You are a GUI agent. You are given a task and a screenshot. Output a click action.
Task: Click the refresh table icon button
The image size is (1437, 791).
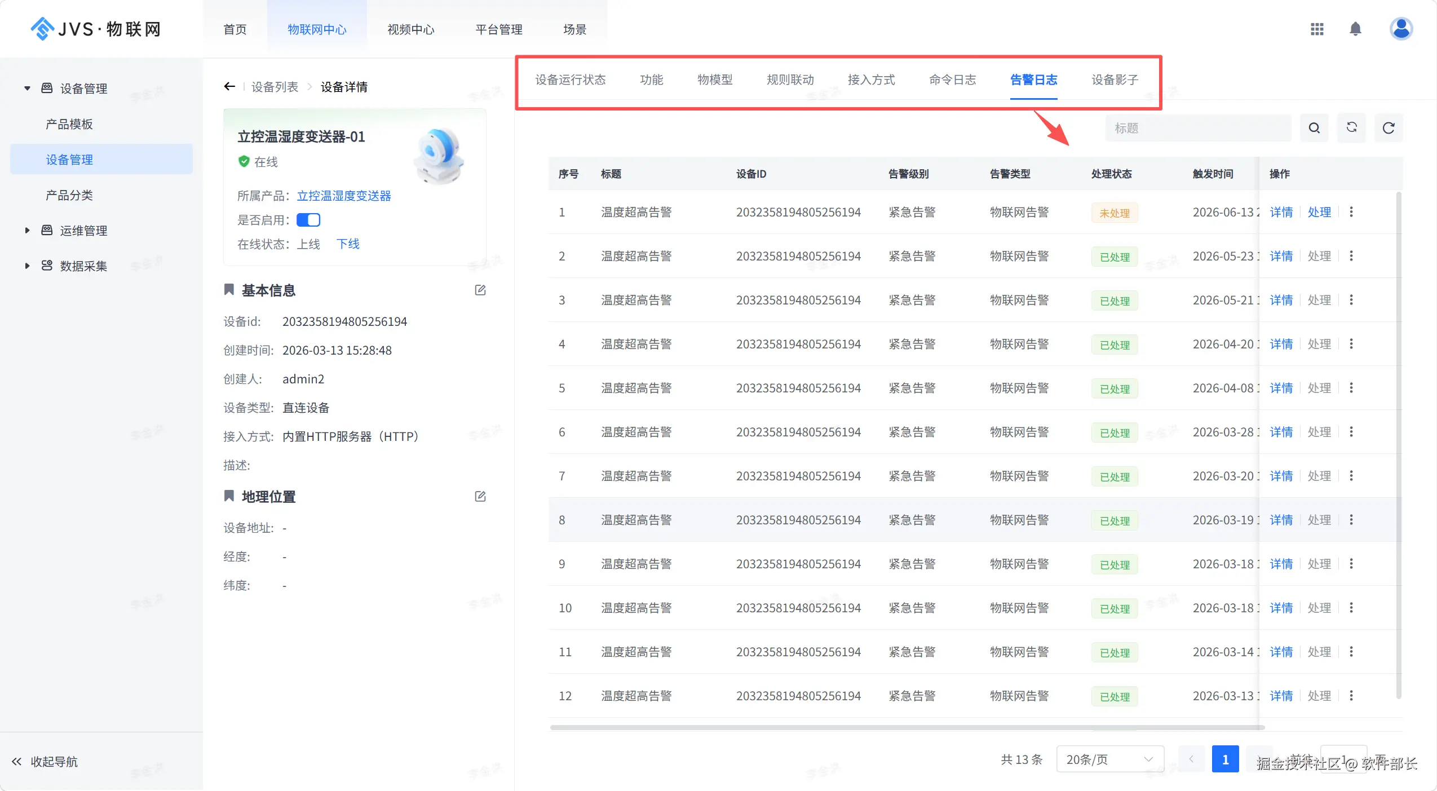point(1389,128)
